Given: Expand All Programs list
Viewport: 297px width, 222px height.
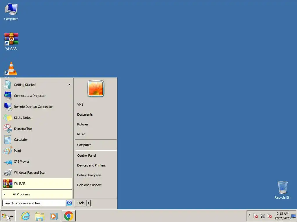Looking at the screenshot, I should click(x=37, y=194).
